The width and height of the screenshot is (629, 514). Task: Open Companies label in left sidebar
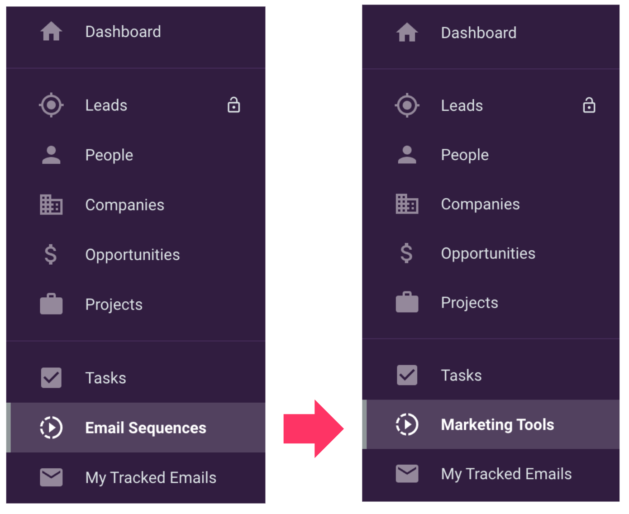click(x=125, y=205)
